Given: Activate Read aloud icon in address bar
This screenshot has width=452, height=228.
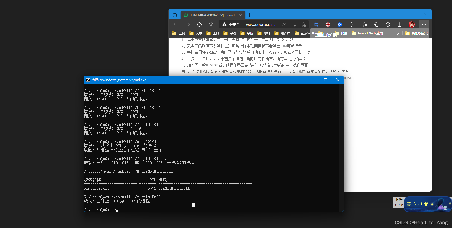Looking at the screenshot, I should click(x=284, y=24).
